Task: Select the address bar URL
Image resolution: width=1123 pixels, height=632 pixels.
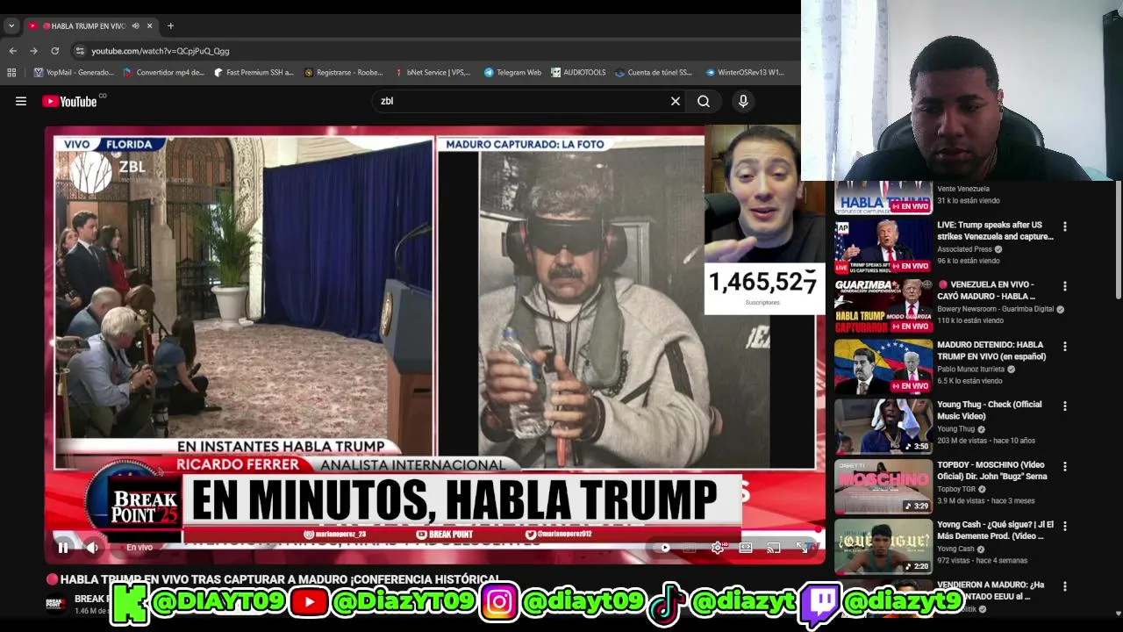Action: (x=160, y=51)
